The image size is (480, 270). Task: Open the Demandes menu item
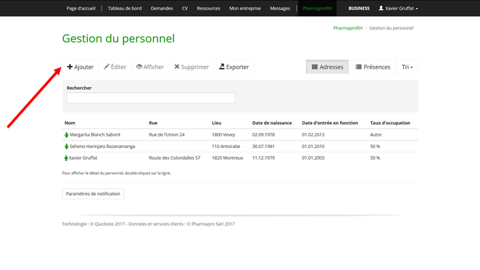[162, 8]
